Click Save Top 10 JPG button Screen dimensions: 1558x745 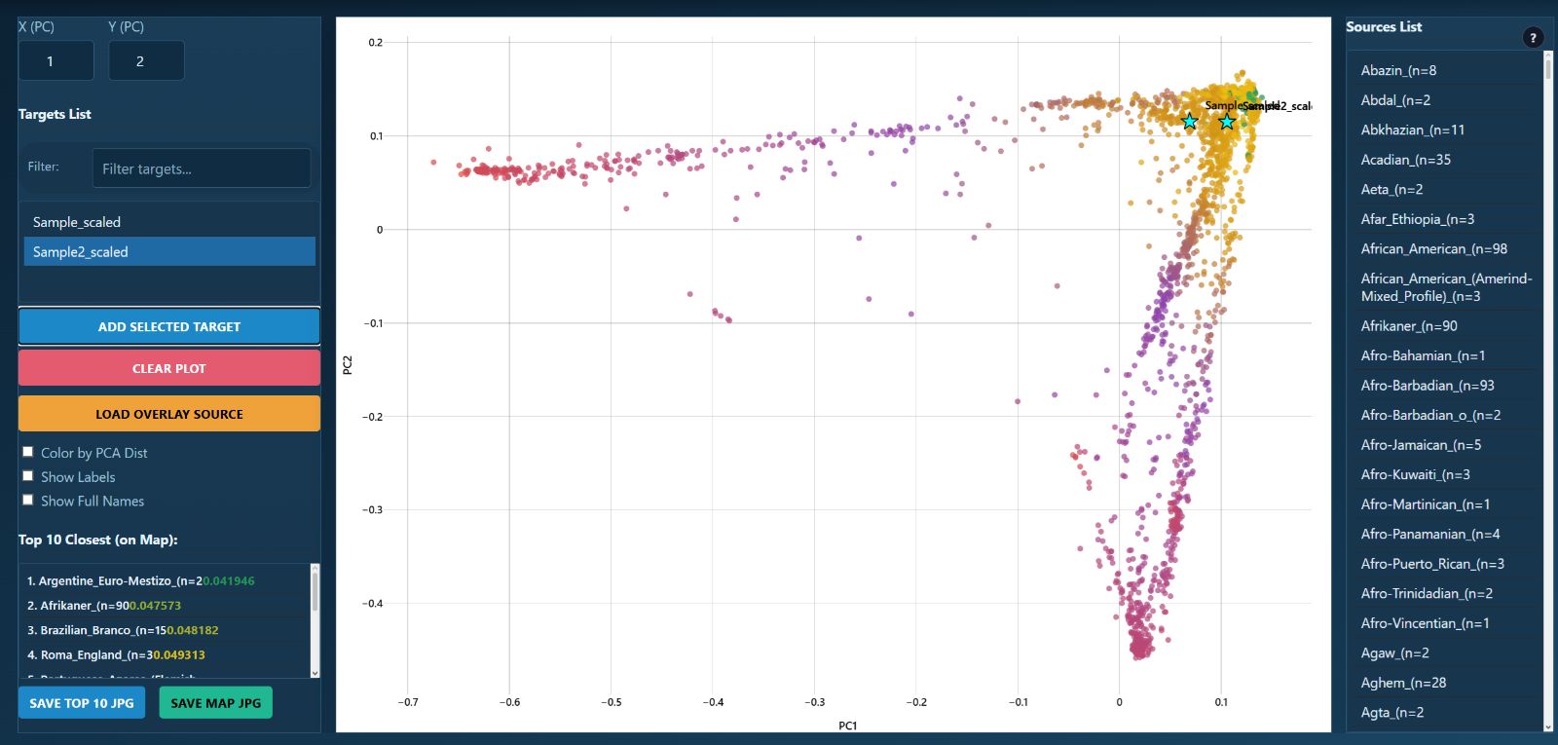82,703
